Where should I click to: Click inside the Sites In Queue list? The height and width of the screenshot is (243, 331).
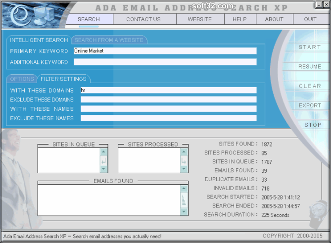pos(69,160)
